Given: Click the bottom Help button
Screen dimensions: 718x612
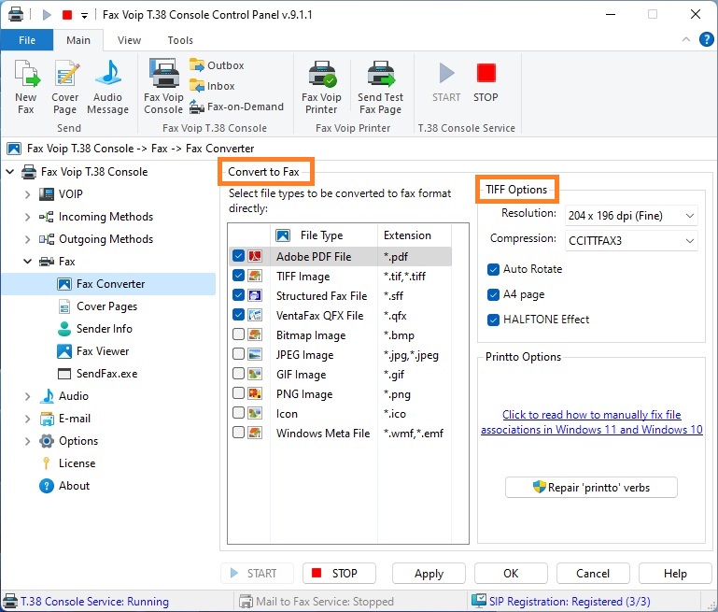Looking at the screenshot, I should coord(675,574).
